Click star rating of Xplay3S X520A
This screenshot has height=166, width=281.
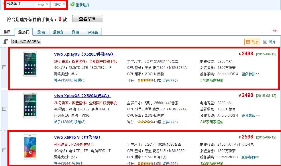tap(145, 122)
